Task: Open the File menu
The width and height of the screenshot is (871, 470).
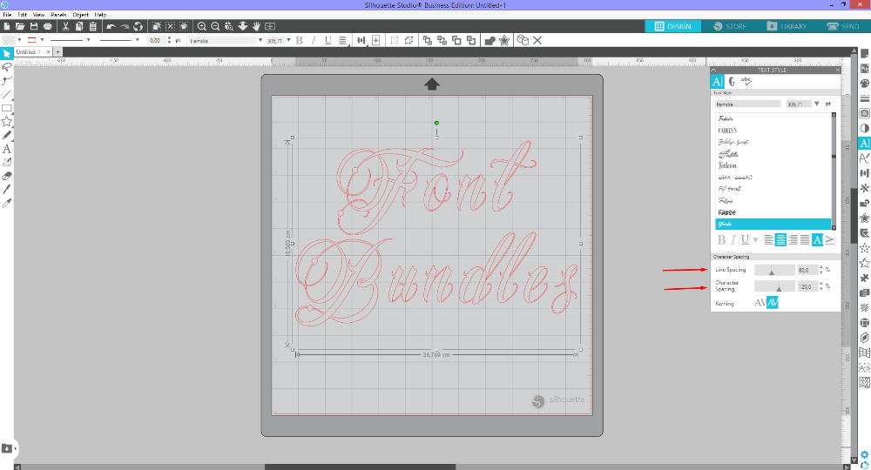Action: [x=7, y=15]
